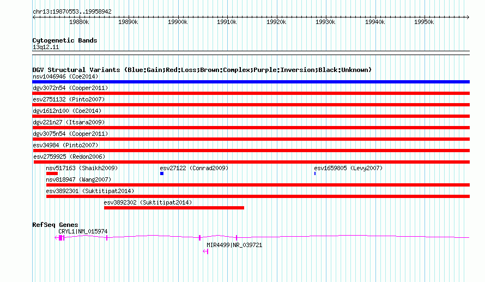Image resolution: width=485 pixels, height=282 pixels.
Task: Select the blue nsv1046946 gain bar
Action: pyautogui.click(x=251, y=82)
